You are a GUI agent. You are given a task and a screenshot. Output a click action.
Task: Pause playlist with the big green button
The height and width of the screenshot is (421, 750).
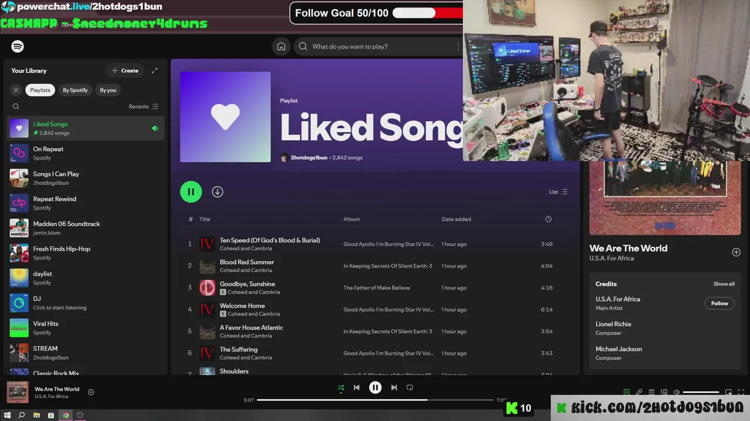click(191, 192)
